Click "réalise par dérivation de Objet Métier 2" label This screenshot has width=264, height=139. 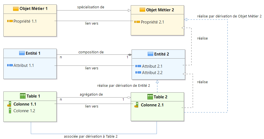229,16
